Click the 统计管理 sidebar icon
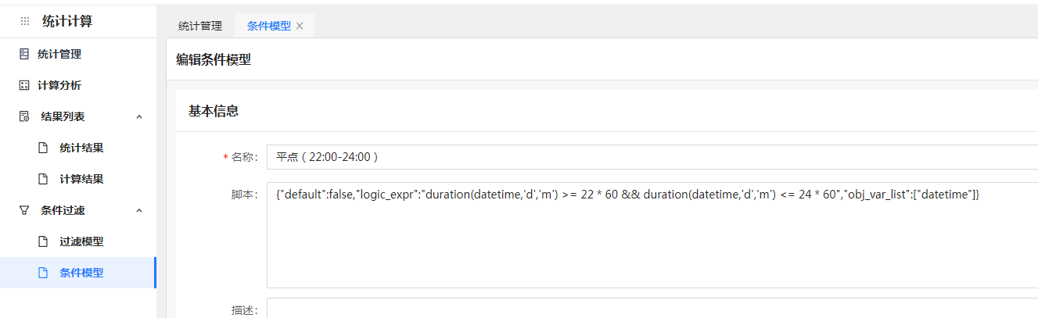Image resolution: width=1038 pixels, height=318 pixels. tap(24, 54)
